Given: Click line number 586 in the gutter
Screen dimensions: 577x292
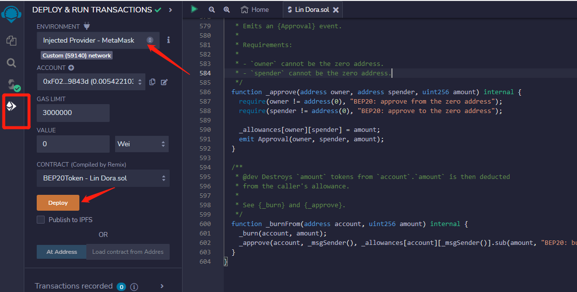Looking at the screenshot, I should [205, 92].
